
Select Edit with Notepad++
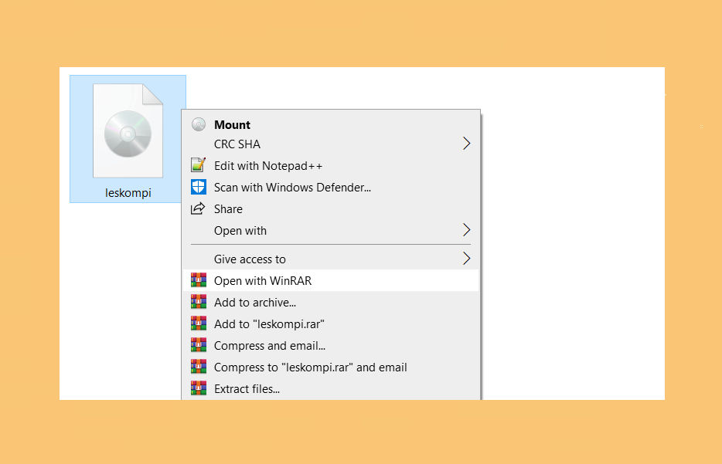pyautogui.click(x=331, y=165)
